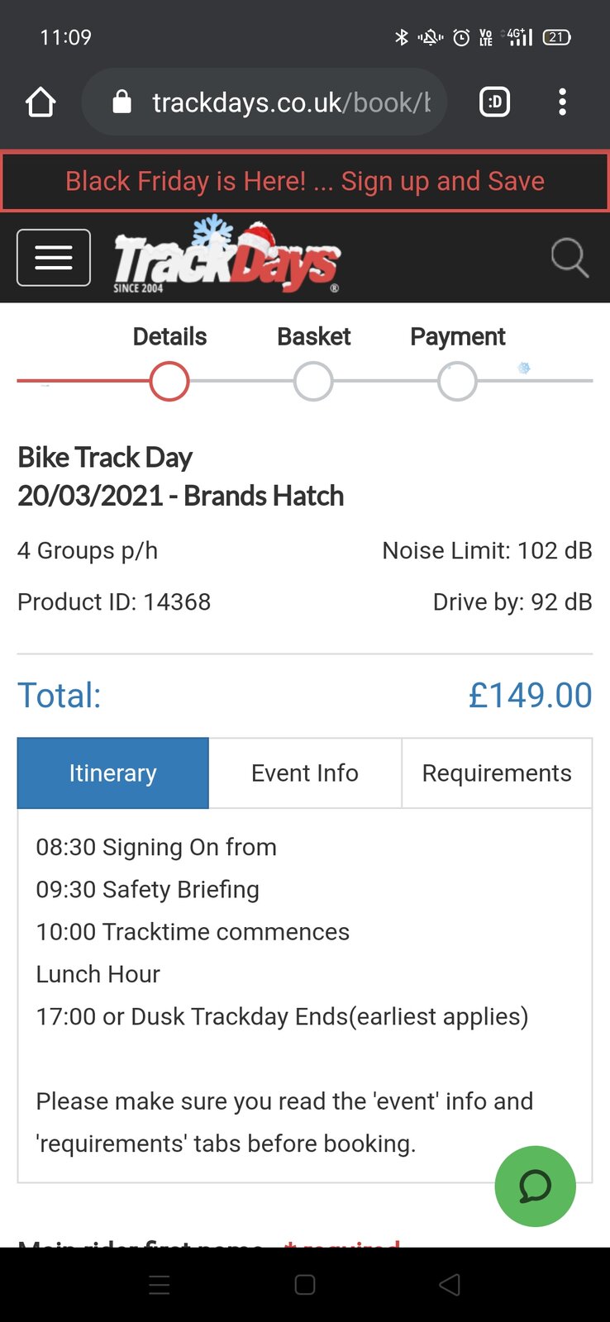
Task: Select the Payment step circle
Action: pyautogui.click(x=457, y=382)
